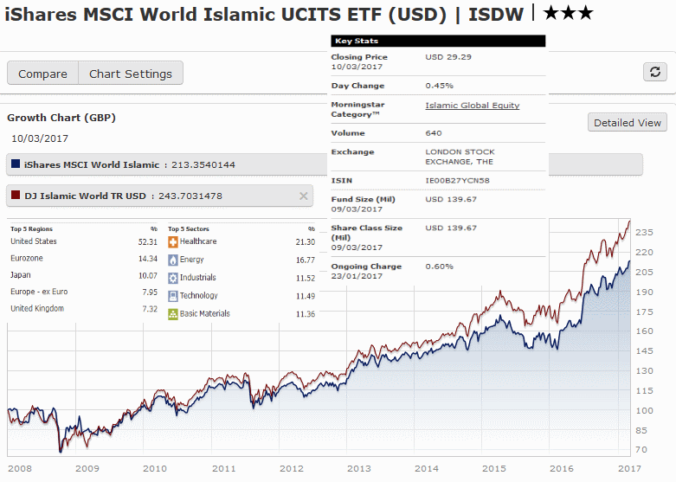Click the 10/03/2017 chart date
This screenshot has width=676, height=482.
[x=40, y=138]
